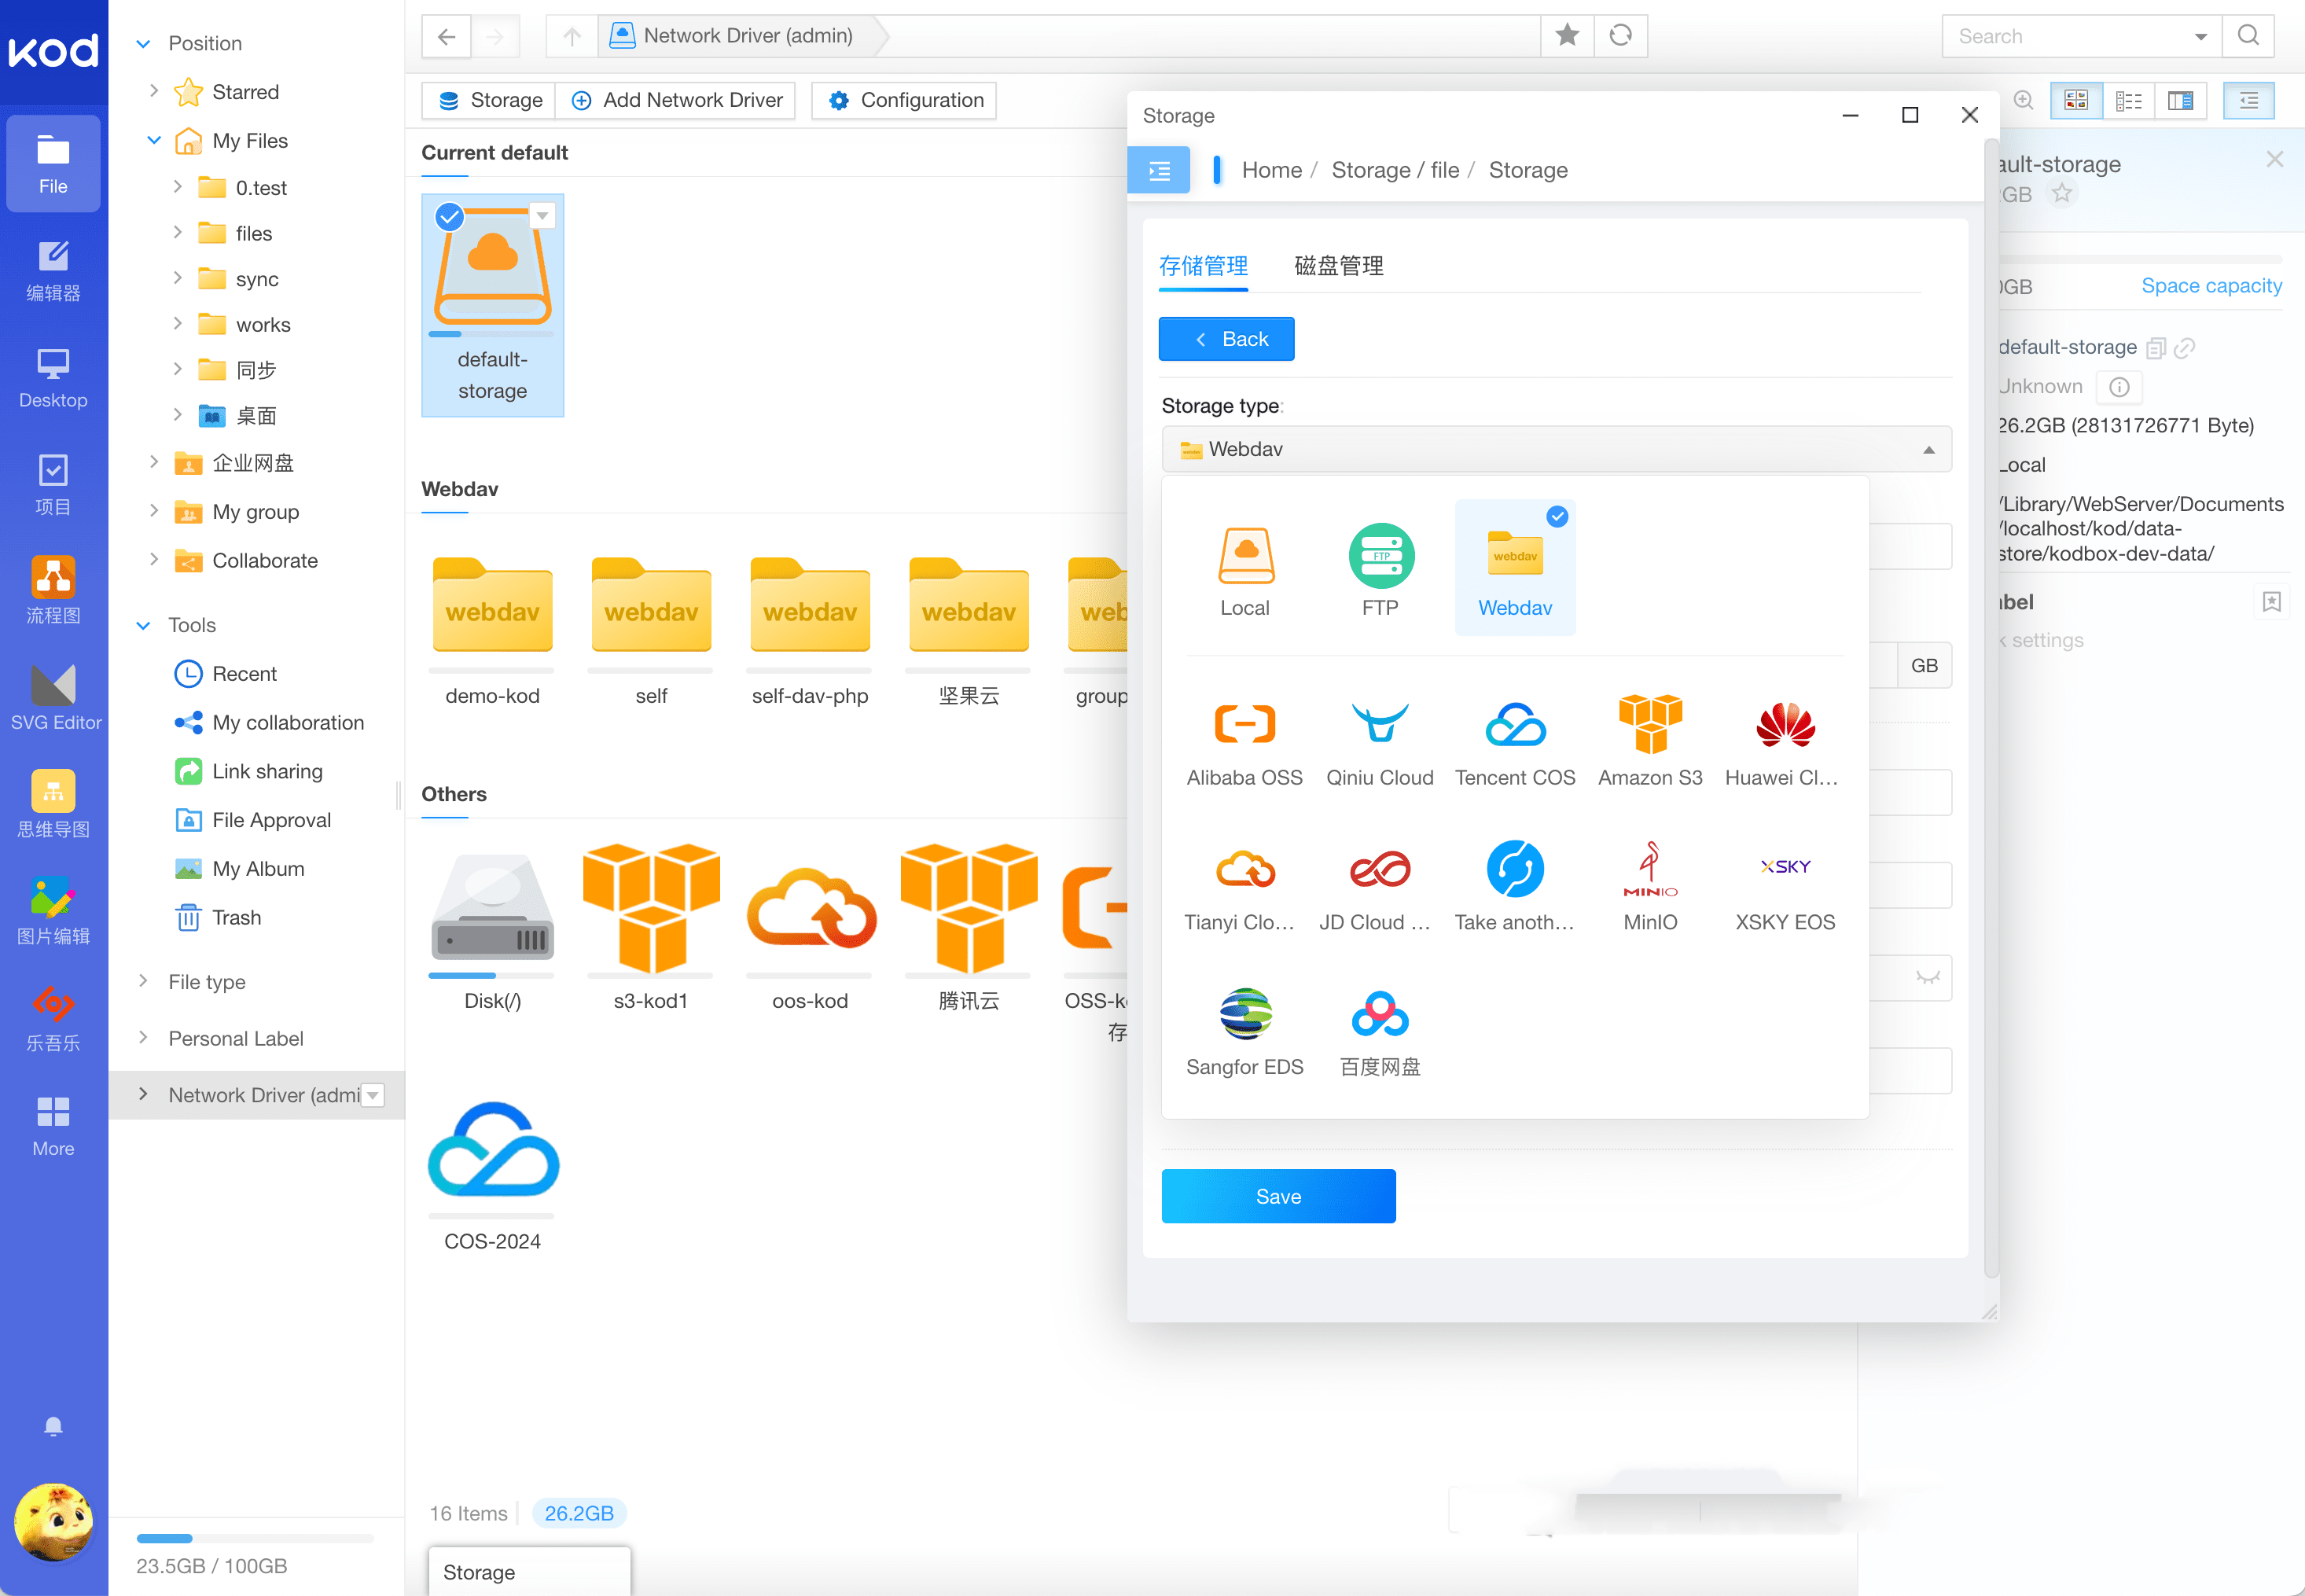Switch to the 存储管理 tab
This screenshot has width=2305, height=1596.
pyautogui.click(x=1203, y=266)
